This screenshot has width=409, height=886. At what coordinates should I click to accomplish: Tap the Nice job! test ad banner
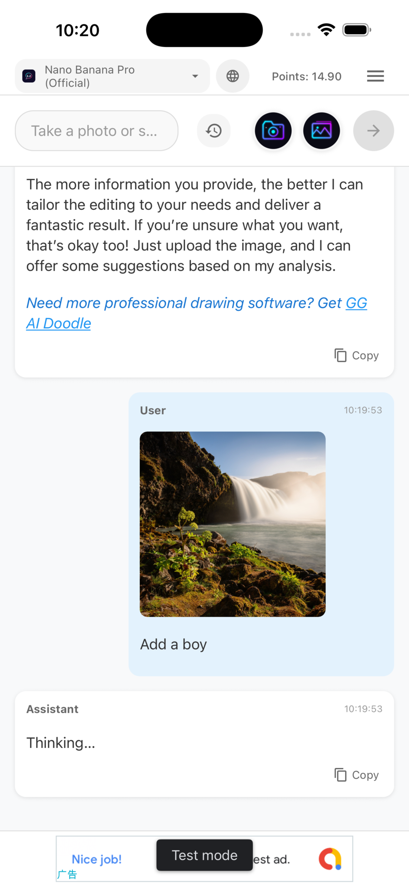click(97, 859)
